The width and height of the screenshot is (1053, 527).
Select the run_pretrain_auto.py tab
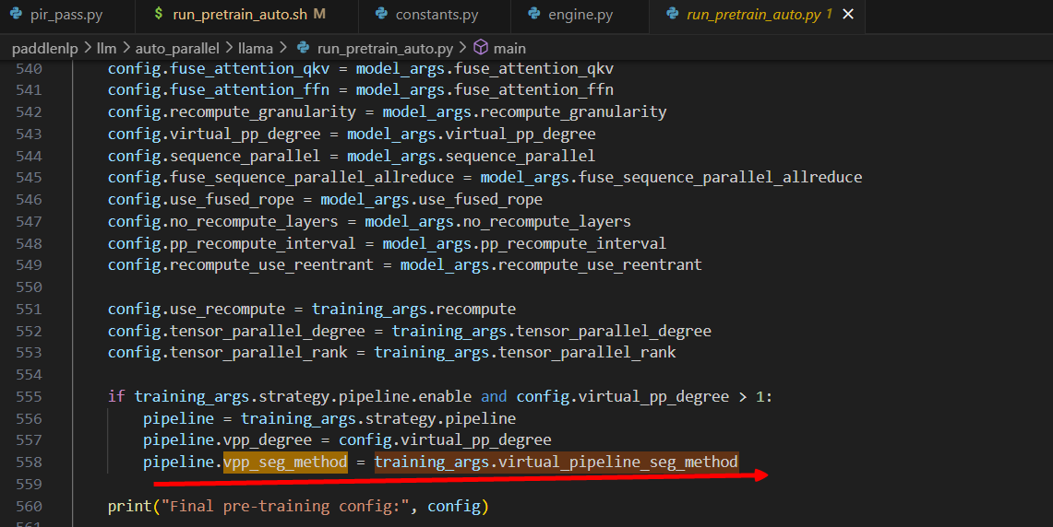coord(757,15)
